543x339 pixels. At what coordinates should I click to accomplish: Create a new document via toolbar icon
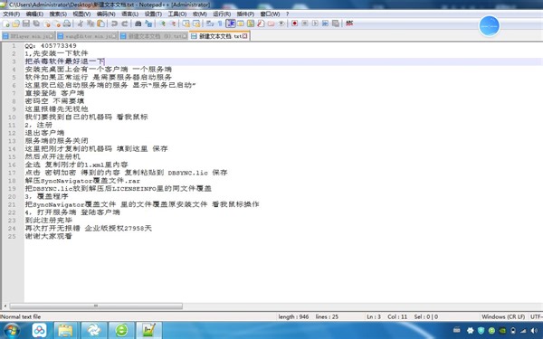6,24
